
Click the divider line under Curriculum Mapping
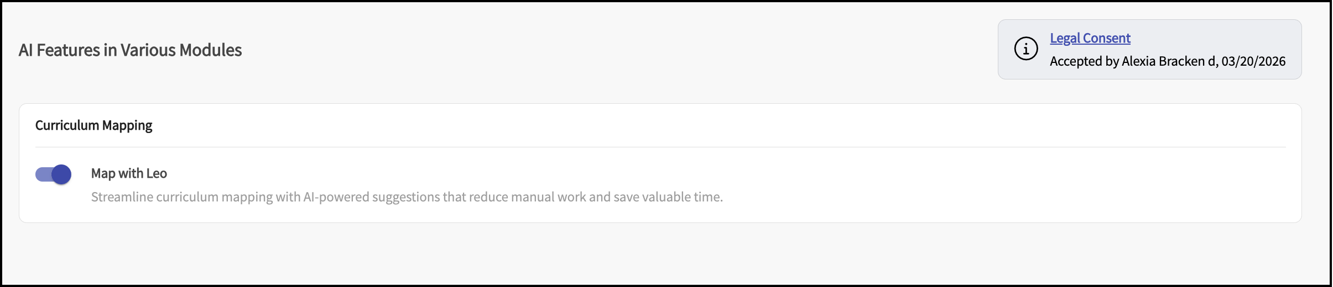pos(660,147)
